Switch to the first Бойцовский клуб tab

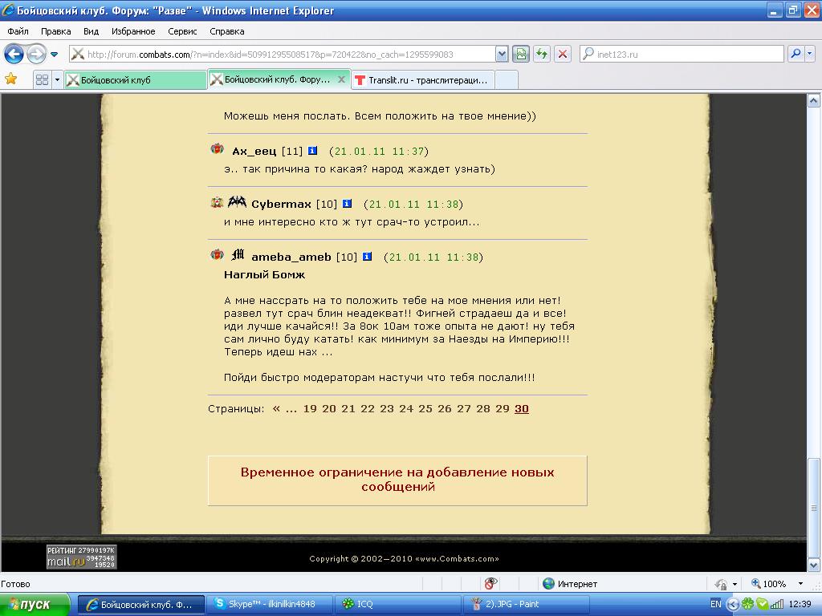point(135,79)
